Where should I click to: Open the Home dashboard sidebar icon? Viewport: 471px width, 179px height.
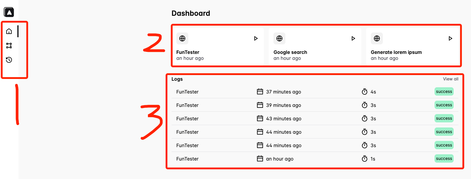point(9,31)
